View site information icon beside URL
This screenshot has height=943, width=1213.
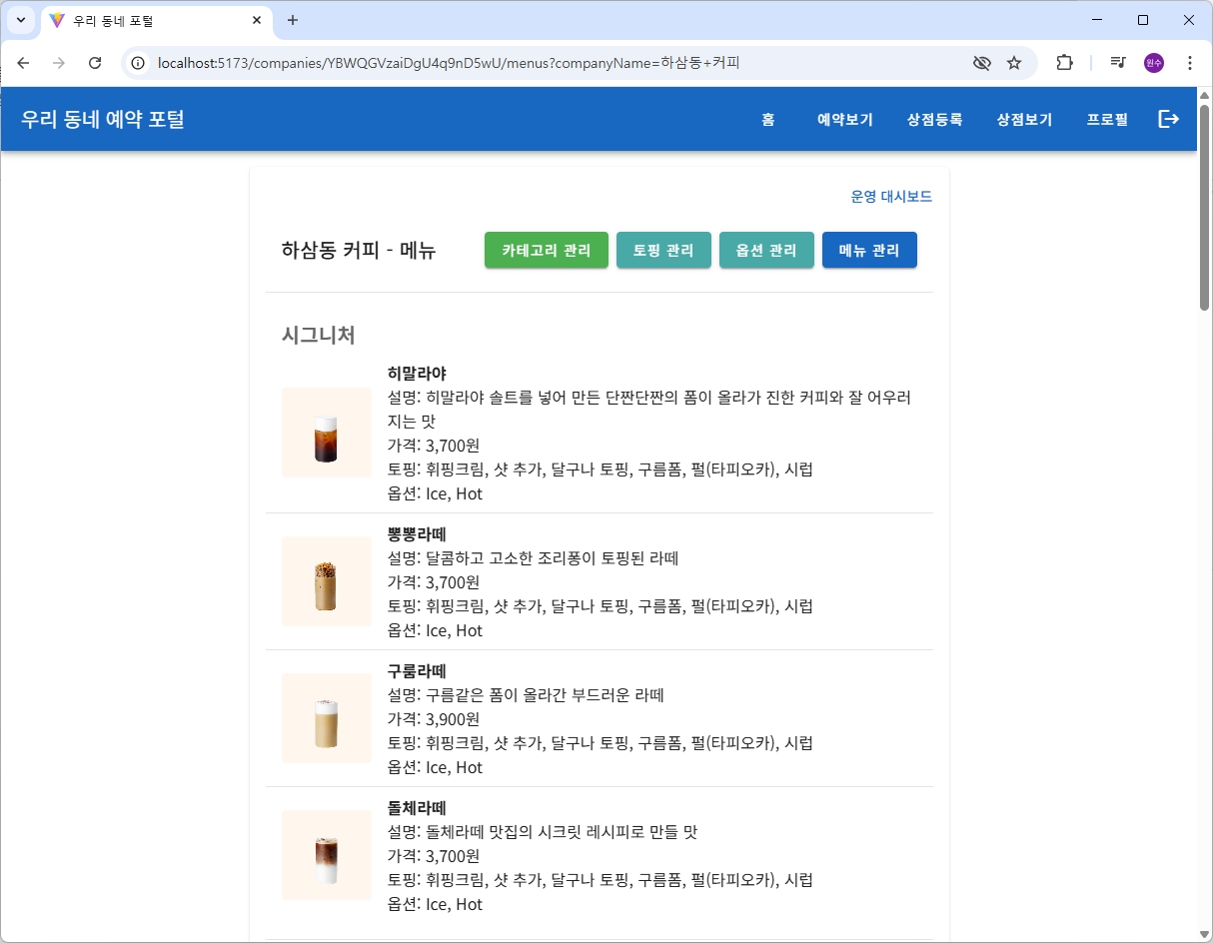pos(138,63)
